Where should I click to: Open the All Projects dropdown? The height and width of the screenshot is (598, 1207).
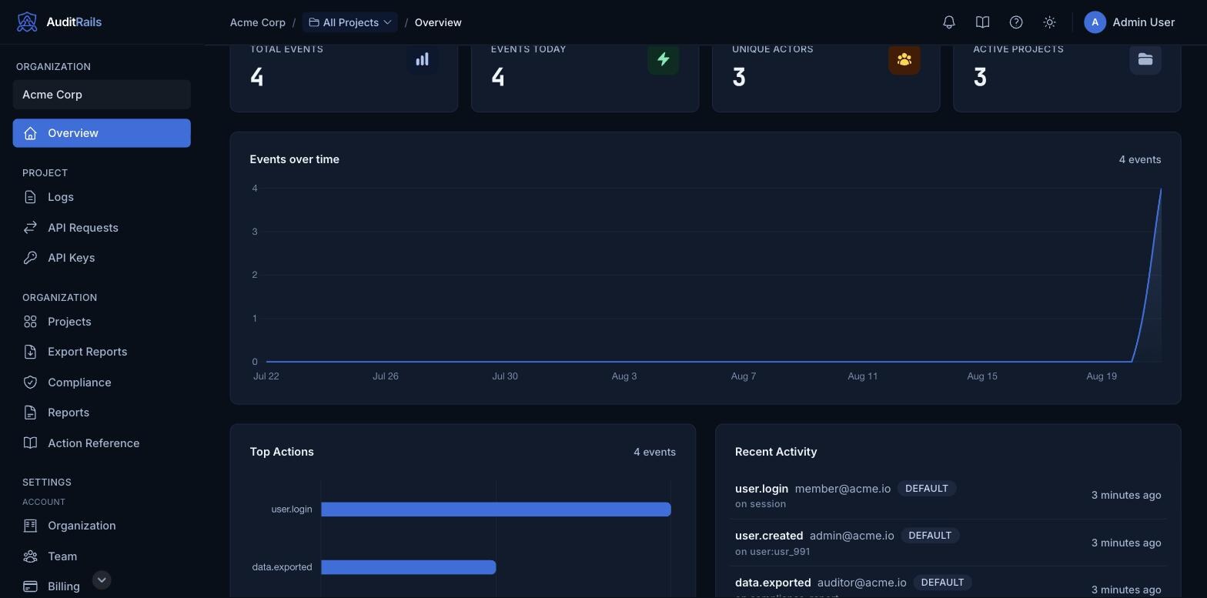tap(350, 22)
